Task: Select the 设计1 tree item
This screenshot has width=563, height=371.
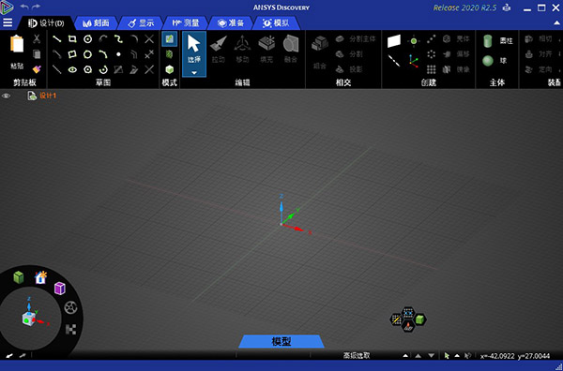Action: point(48,96)
